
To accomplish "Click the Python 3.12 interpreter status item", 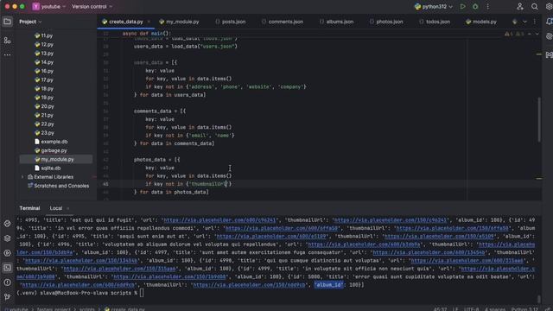I will click(524, 309).
